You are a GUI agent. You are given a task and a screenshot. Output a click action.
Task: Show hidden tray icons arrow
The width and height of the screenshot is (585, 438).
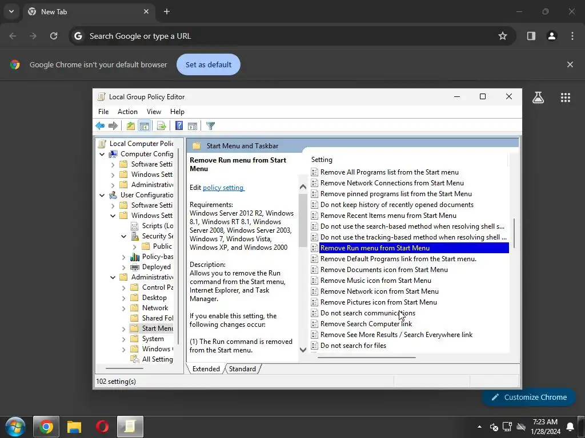(479, 427)
